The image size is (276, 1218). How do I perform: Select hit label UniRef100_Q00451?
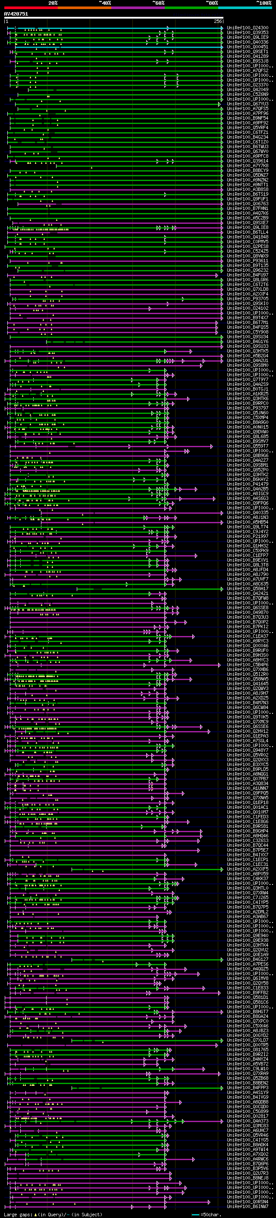point(248,47)
